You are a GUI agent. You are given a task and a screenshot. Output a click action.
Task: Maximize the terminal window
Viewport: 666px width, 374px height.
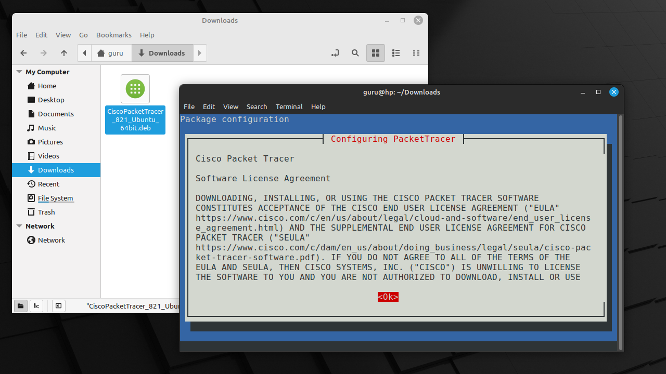pyautogui.click(x=598, y=92)
